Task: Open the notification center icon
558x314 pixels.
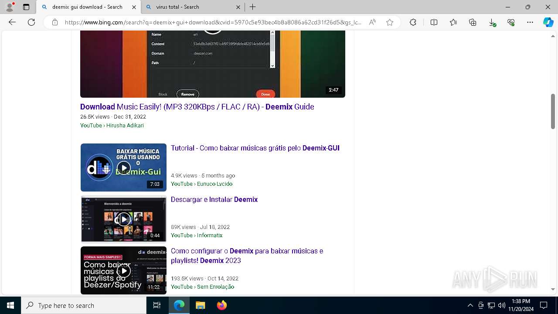Action: [x=544, y=305]
